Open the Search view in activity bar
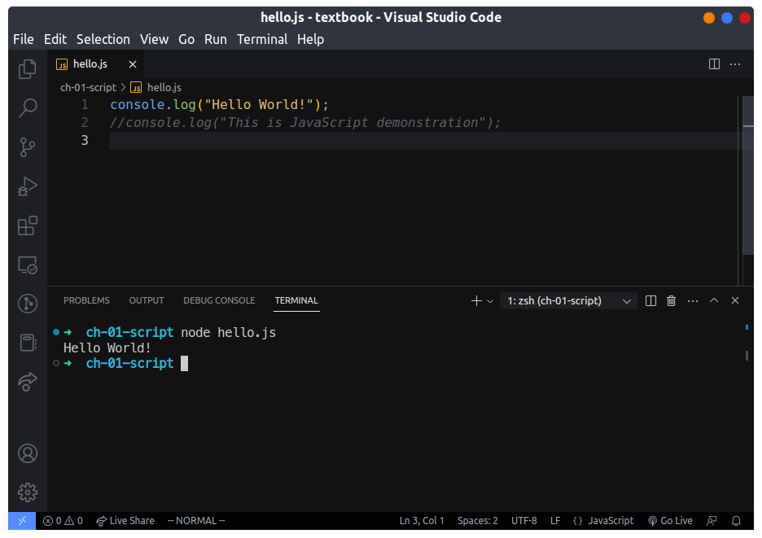The width and height of the screenshot is (762, 538). pos(28,108)
